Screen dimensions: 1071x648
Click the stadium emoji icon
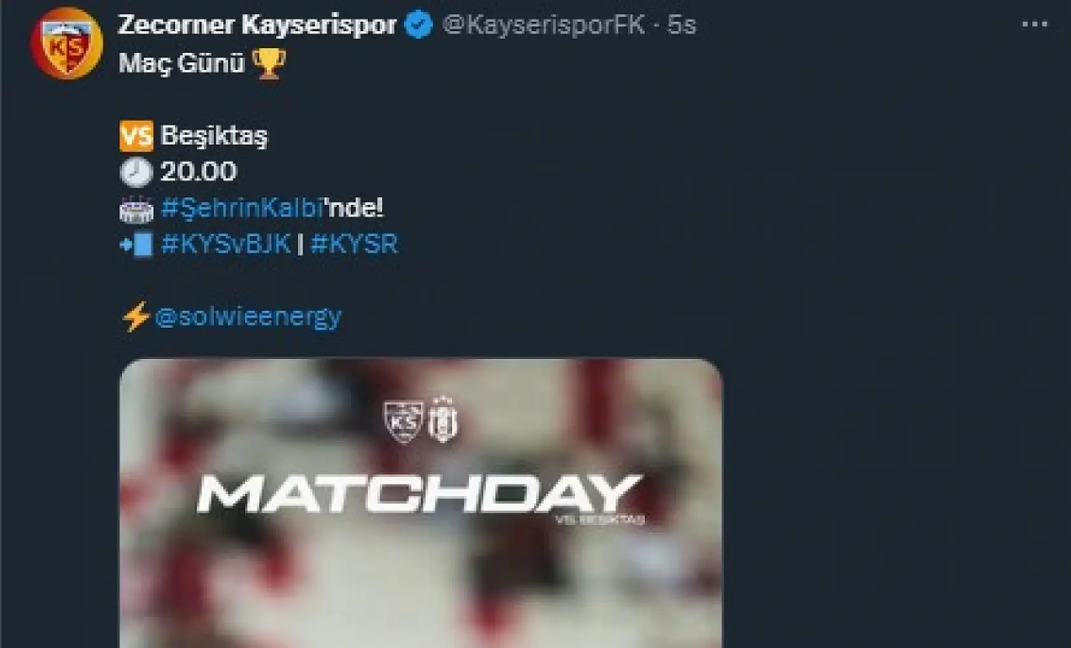pos(136,209)
